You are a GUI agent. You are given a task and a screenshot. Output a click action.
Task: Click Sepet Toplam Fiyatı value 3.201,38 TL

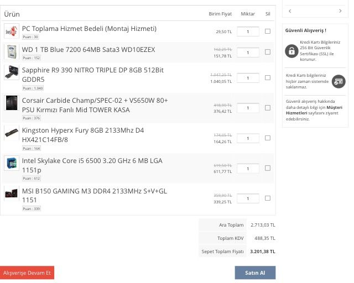263,251
